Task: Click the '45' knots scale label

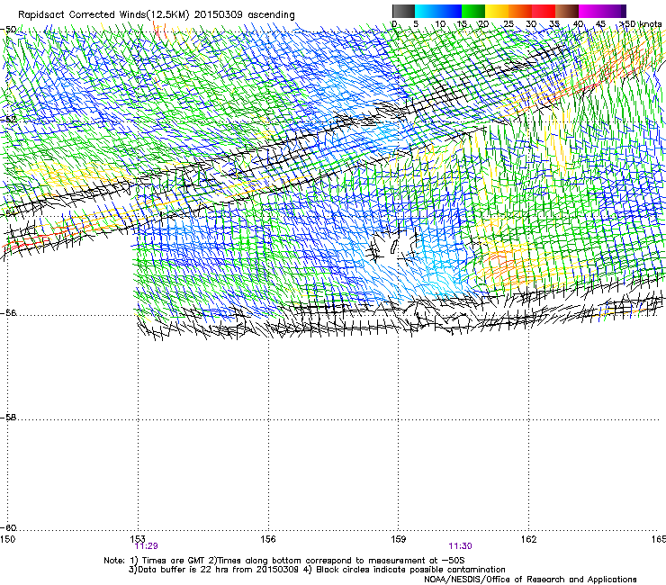Action: click(600, 24)
